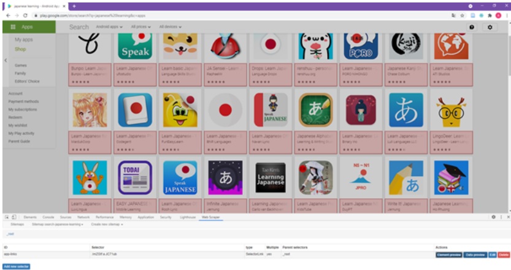Expand the All prices dropdown
The width and height of the screenshot is (511, 270).
141,27
